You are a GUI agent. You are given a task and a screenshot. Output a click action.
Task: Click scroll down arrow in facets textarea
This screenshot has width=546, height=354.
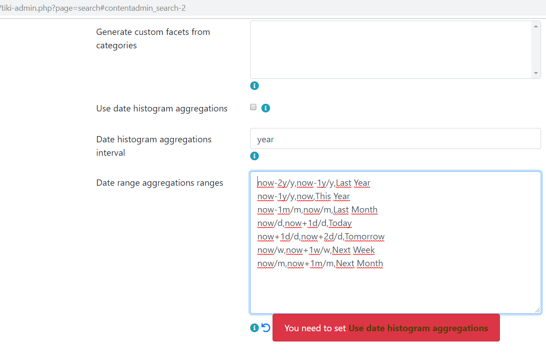pyautogui.click(x=536, y=73)
